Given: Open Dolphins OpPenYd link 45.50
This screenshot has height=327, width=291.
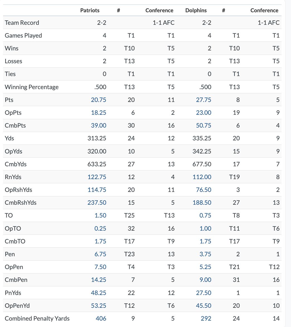Looking at the screenshot, I should [203, 306].
